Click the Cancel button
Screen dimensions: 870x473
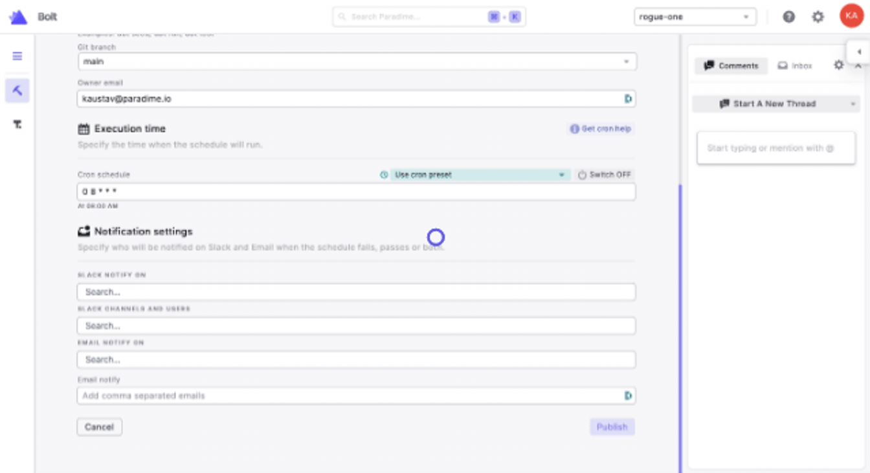click(x=99, y=427)
